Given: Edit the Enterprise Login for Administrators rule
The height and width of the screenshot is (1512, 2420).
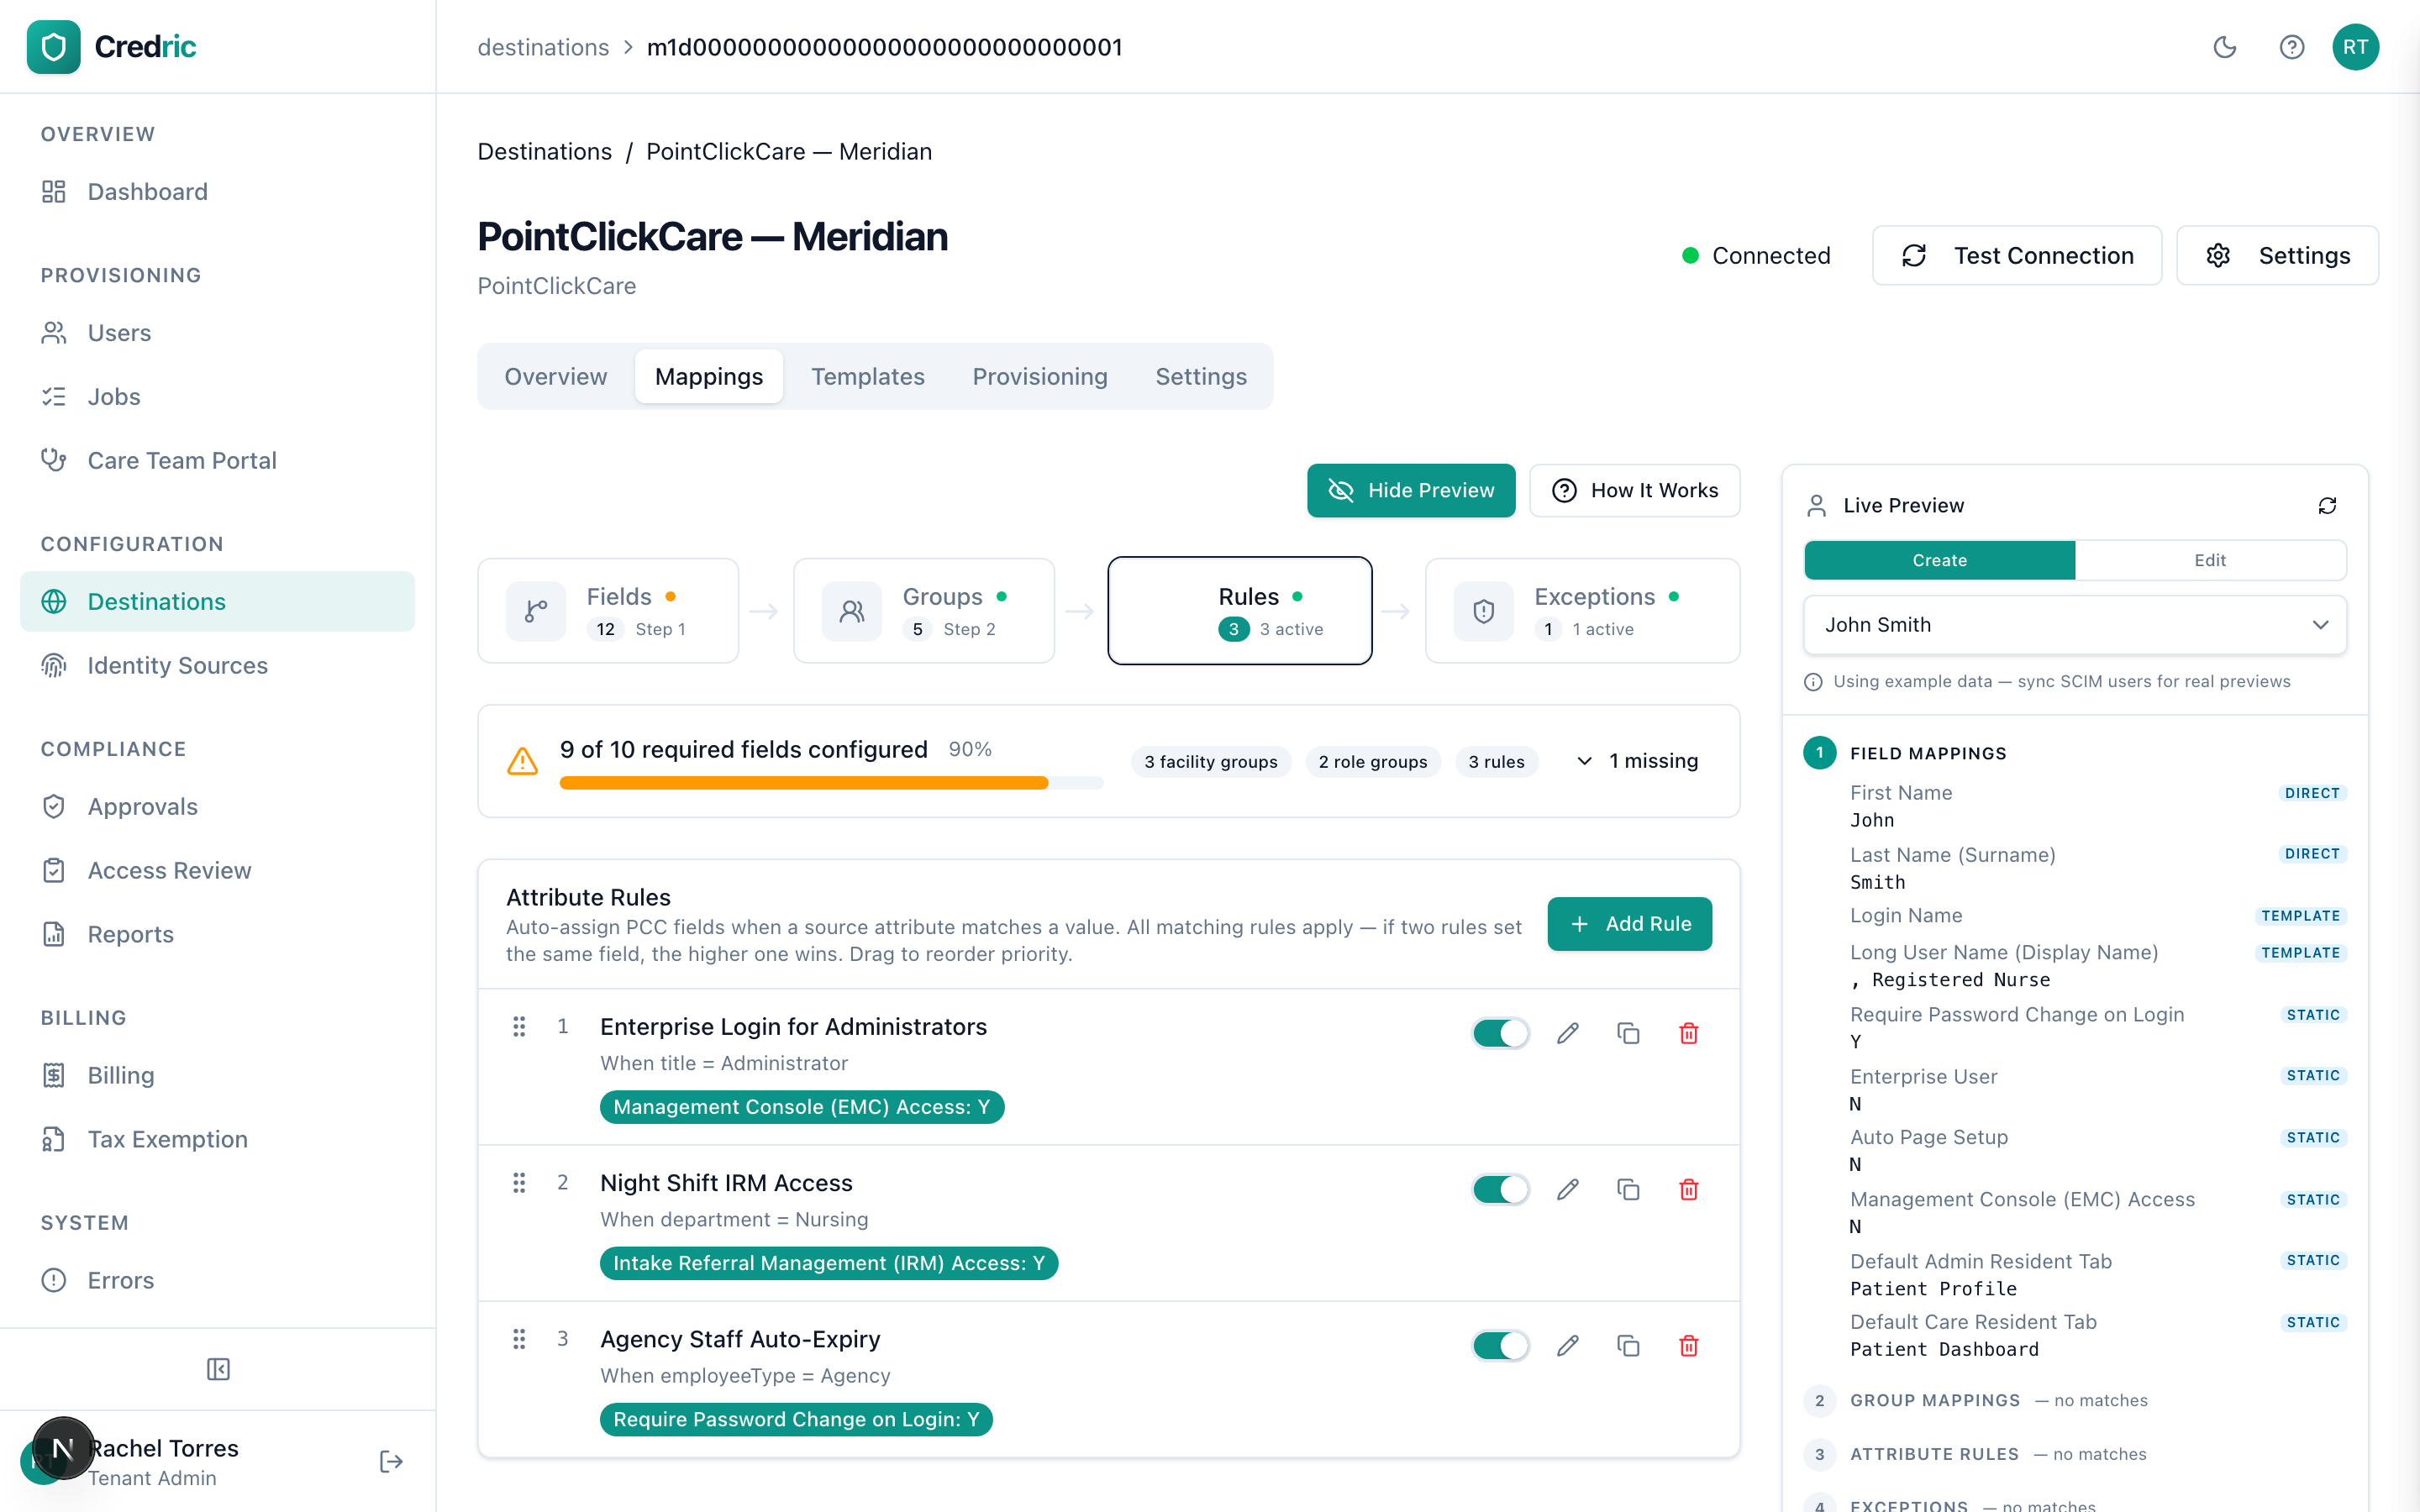Looking at the screenshot, I should [1567, 1033].
